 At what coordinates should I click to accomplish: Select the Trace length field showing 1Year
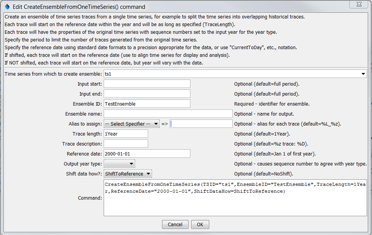[126, 134]
